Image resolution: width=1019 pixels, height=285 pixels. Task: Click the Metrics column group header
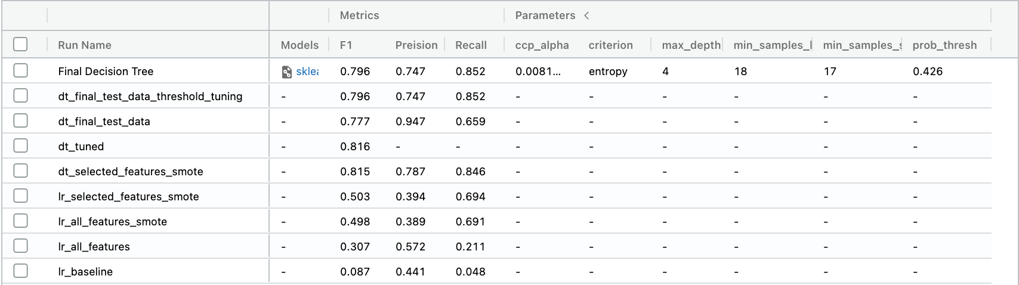359,16
